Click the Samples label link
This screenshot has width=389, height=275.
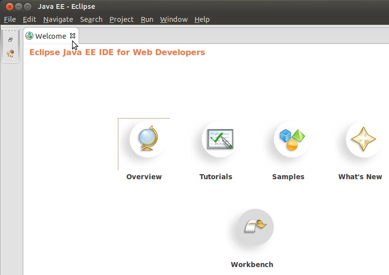click(288, 177)
